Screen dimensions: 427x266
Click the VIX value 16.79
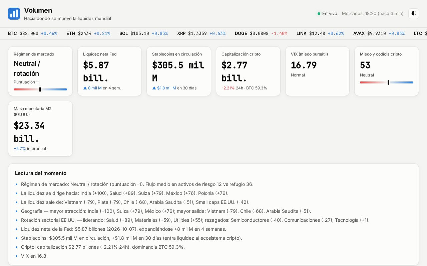pyautogui.click(x=304, y=65)
